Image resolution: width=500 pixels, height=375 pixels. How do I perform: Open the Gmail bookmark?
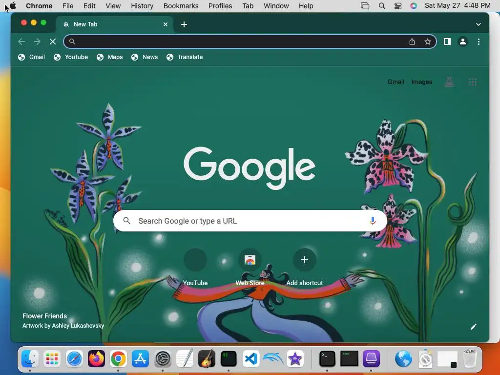tap(31, 57)
